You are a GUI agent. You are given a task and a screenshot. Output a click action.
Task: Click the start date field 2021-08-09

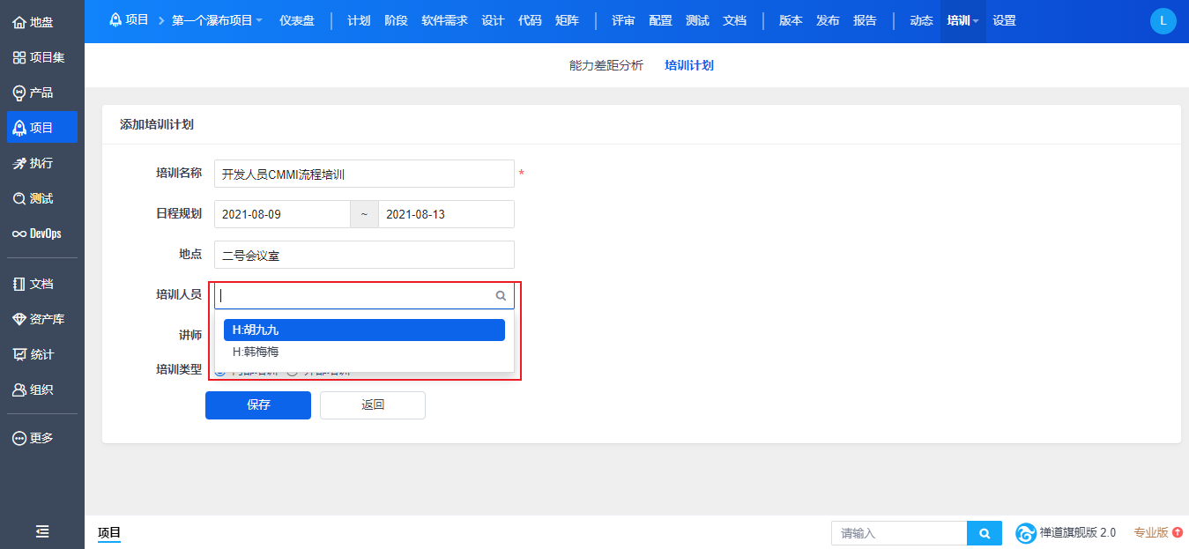[x=282, y=214]
